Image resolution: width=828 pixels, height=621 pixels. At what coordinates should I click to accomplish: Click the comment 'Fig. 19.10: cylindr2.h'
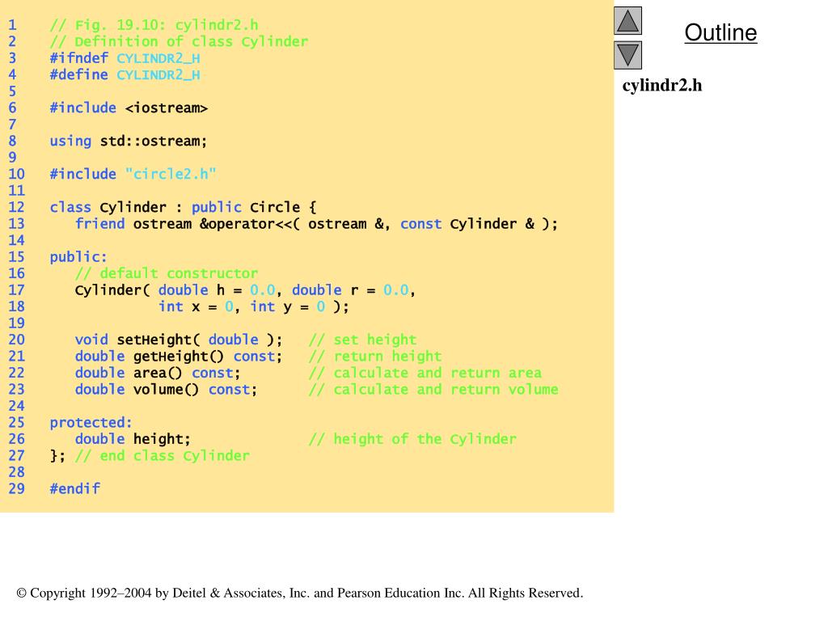pos(154,25)
